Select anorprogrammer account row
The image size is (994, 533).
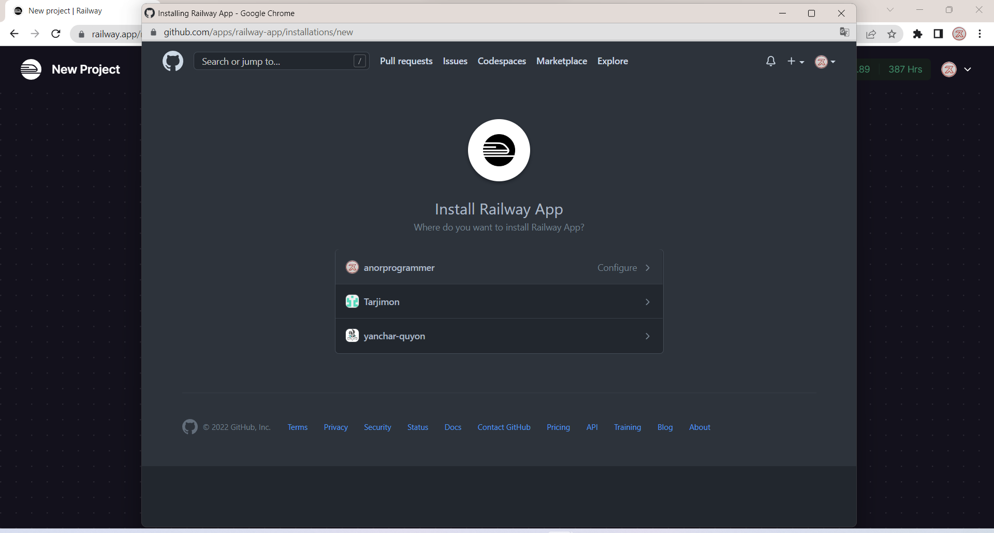(499, 267)
